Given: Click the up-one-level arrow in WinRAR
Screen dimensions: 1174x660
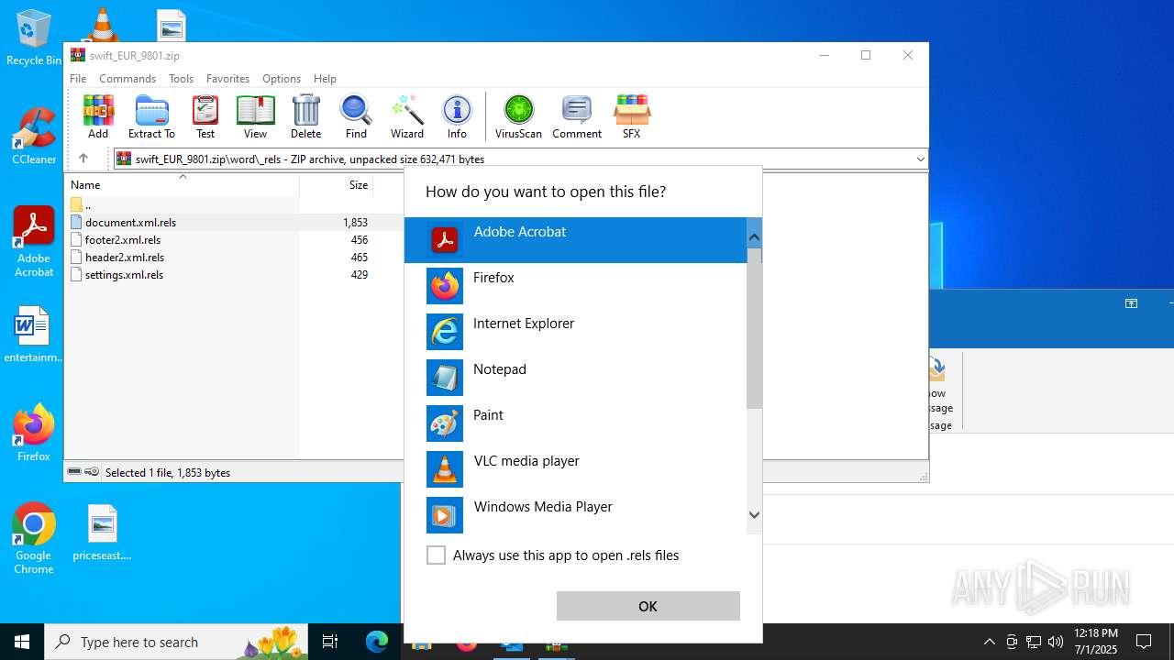Looking at the screenshot, I should pos(83,159).
